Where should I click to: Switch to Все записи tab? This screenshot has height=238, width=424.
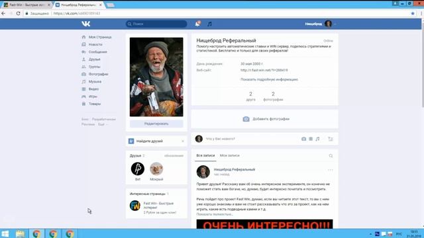click(205, 155)
